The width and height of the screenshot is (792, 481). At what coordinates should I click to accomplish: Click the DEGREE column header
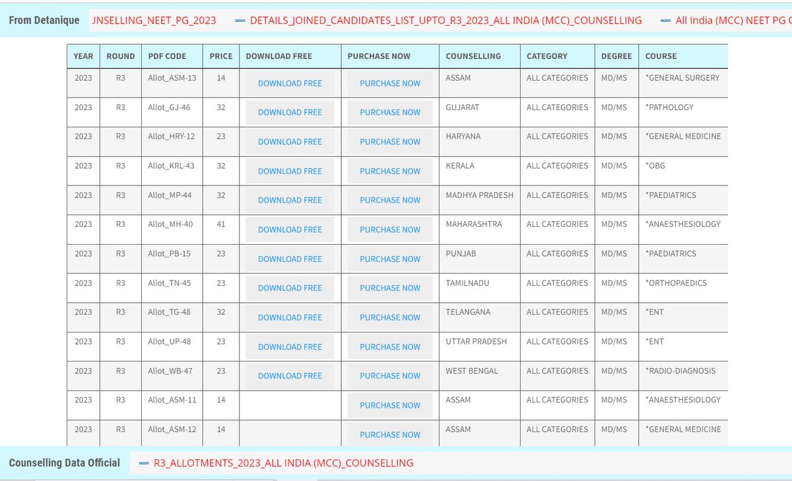[x=616, y=56]
